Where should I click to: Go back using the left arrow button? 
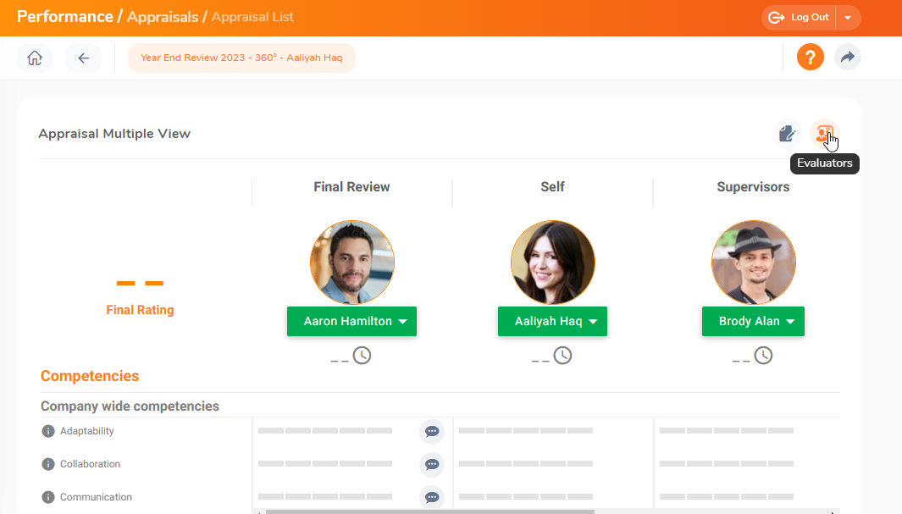tap(83, 58)
